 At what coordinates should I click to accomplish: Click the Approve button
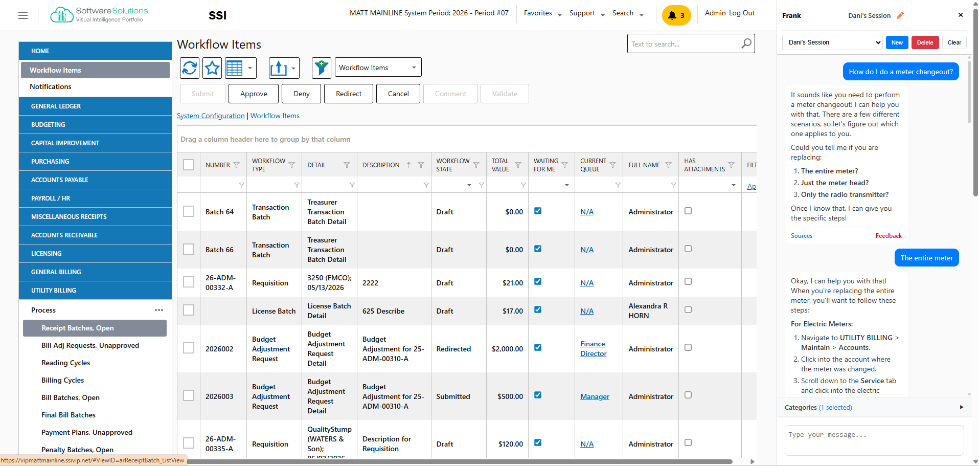pyautogui.click(x=254, y=94)
